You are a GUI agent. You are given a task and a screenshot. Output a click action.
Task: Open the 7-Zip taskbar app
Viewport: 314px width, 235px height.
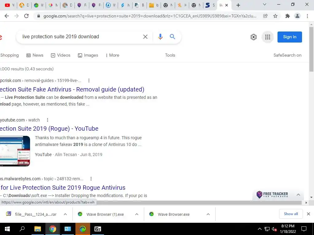tap(98, 229)
